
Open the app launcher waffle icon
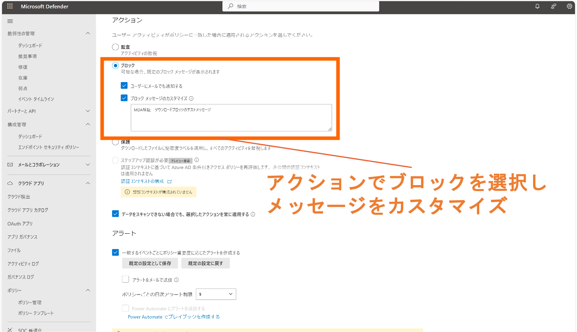pos(10,6)
